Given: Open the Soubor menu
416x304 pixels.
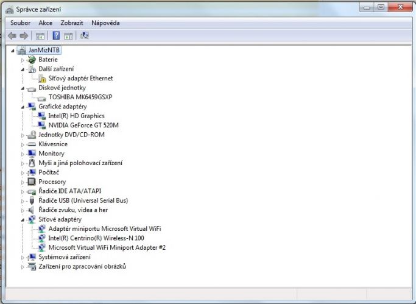Looking at the screenshot, I should [20, 23].
